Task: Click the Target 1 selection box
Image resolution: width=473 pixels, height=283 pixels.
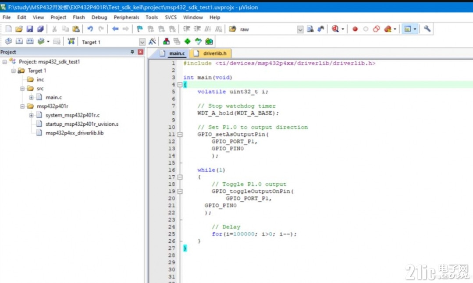Action: (109, 42)
